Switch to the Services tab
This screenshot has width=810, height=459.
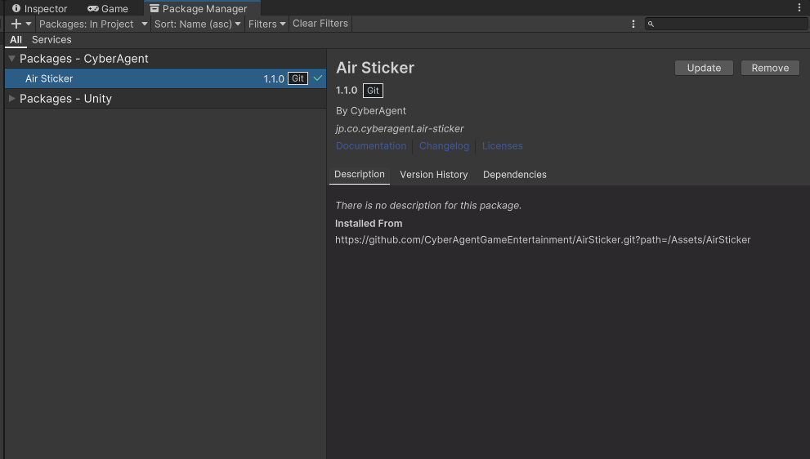[x=51, y=40]
